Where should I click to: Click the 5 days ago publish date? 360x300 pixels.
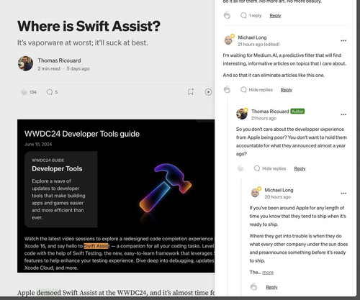point(78,68)
